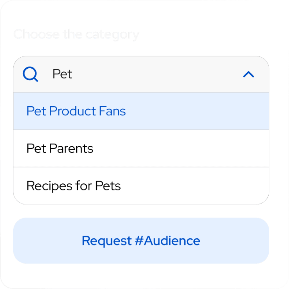Screen dimensions: 289x289
Task: Select the Pet Product Fans option
Action: point(76,111)
